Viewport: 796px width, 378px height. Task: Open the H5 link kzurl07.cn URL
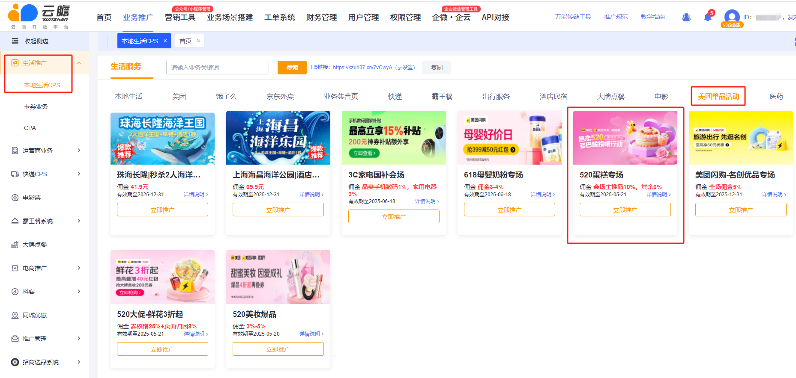point(362,68)
